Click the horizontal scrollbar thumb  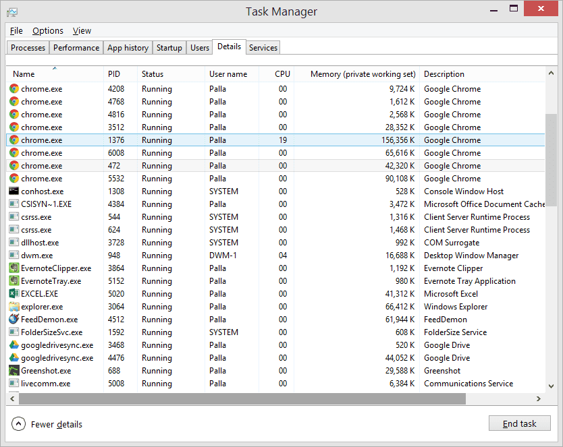coord(242,398)
